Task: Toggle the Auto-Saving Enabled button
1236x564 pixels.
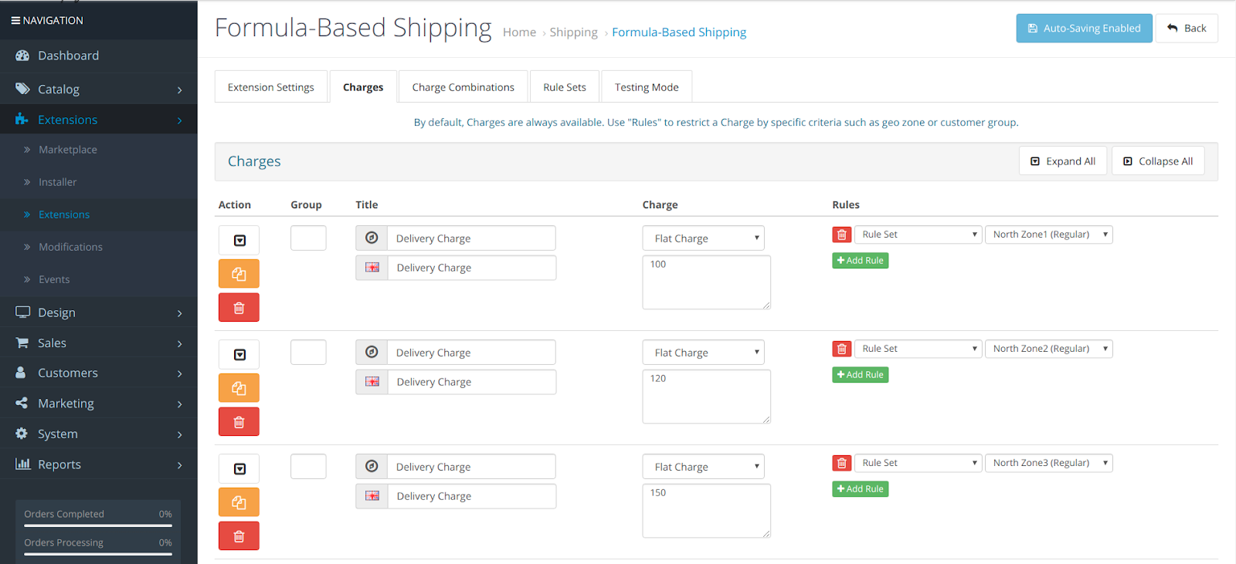Action: tap(1084, 29)
